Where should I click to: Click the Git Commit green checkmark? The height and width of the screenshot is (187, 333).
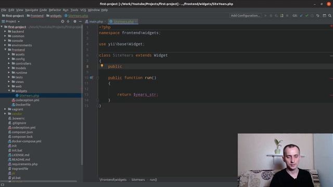[x=306, y=16]
